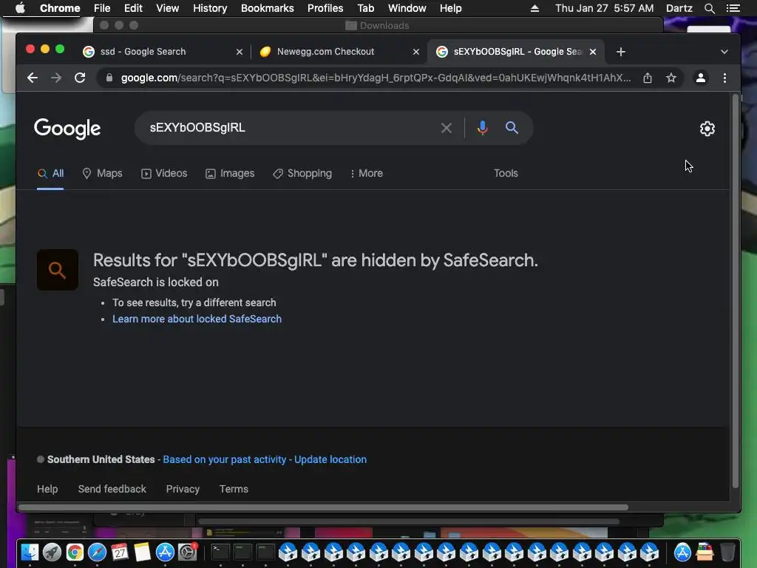The image size is (757, 568).
Task: Reload the current page
Action: (80, 78)
